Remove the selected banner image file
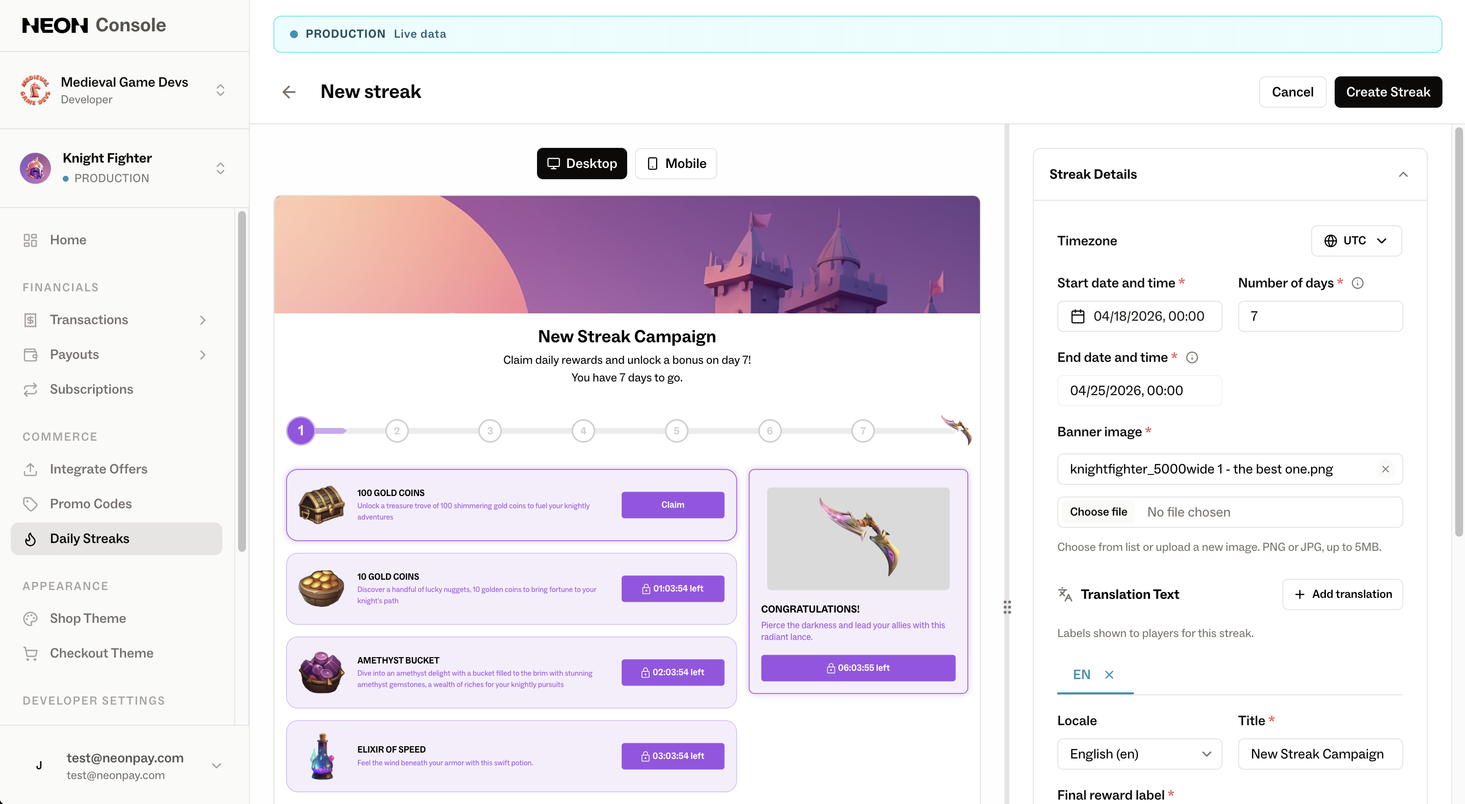This screenshot has height=804, width=1465. coord(1386,470)
